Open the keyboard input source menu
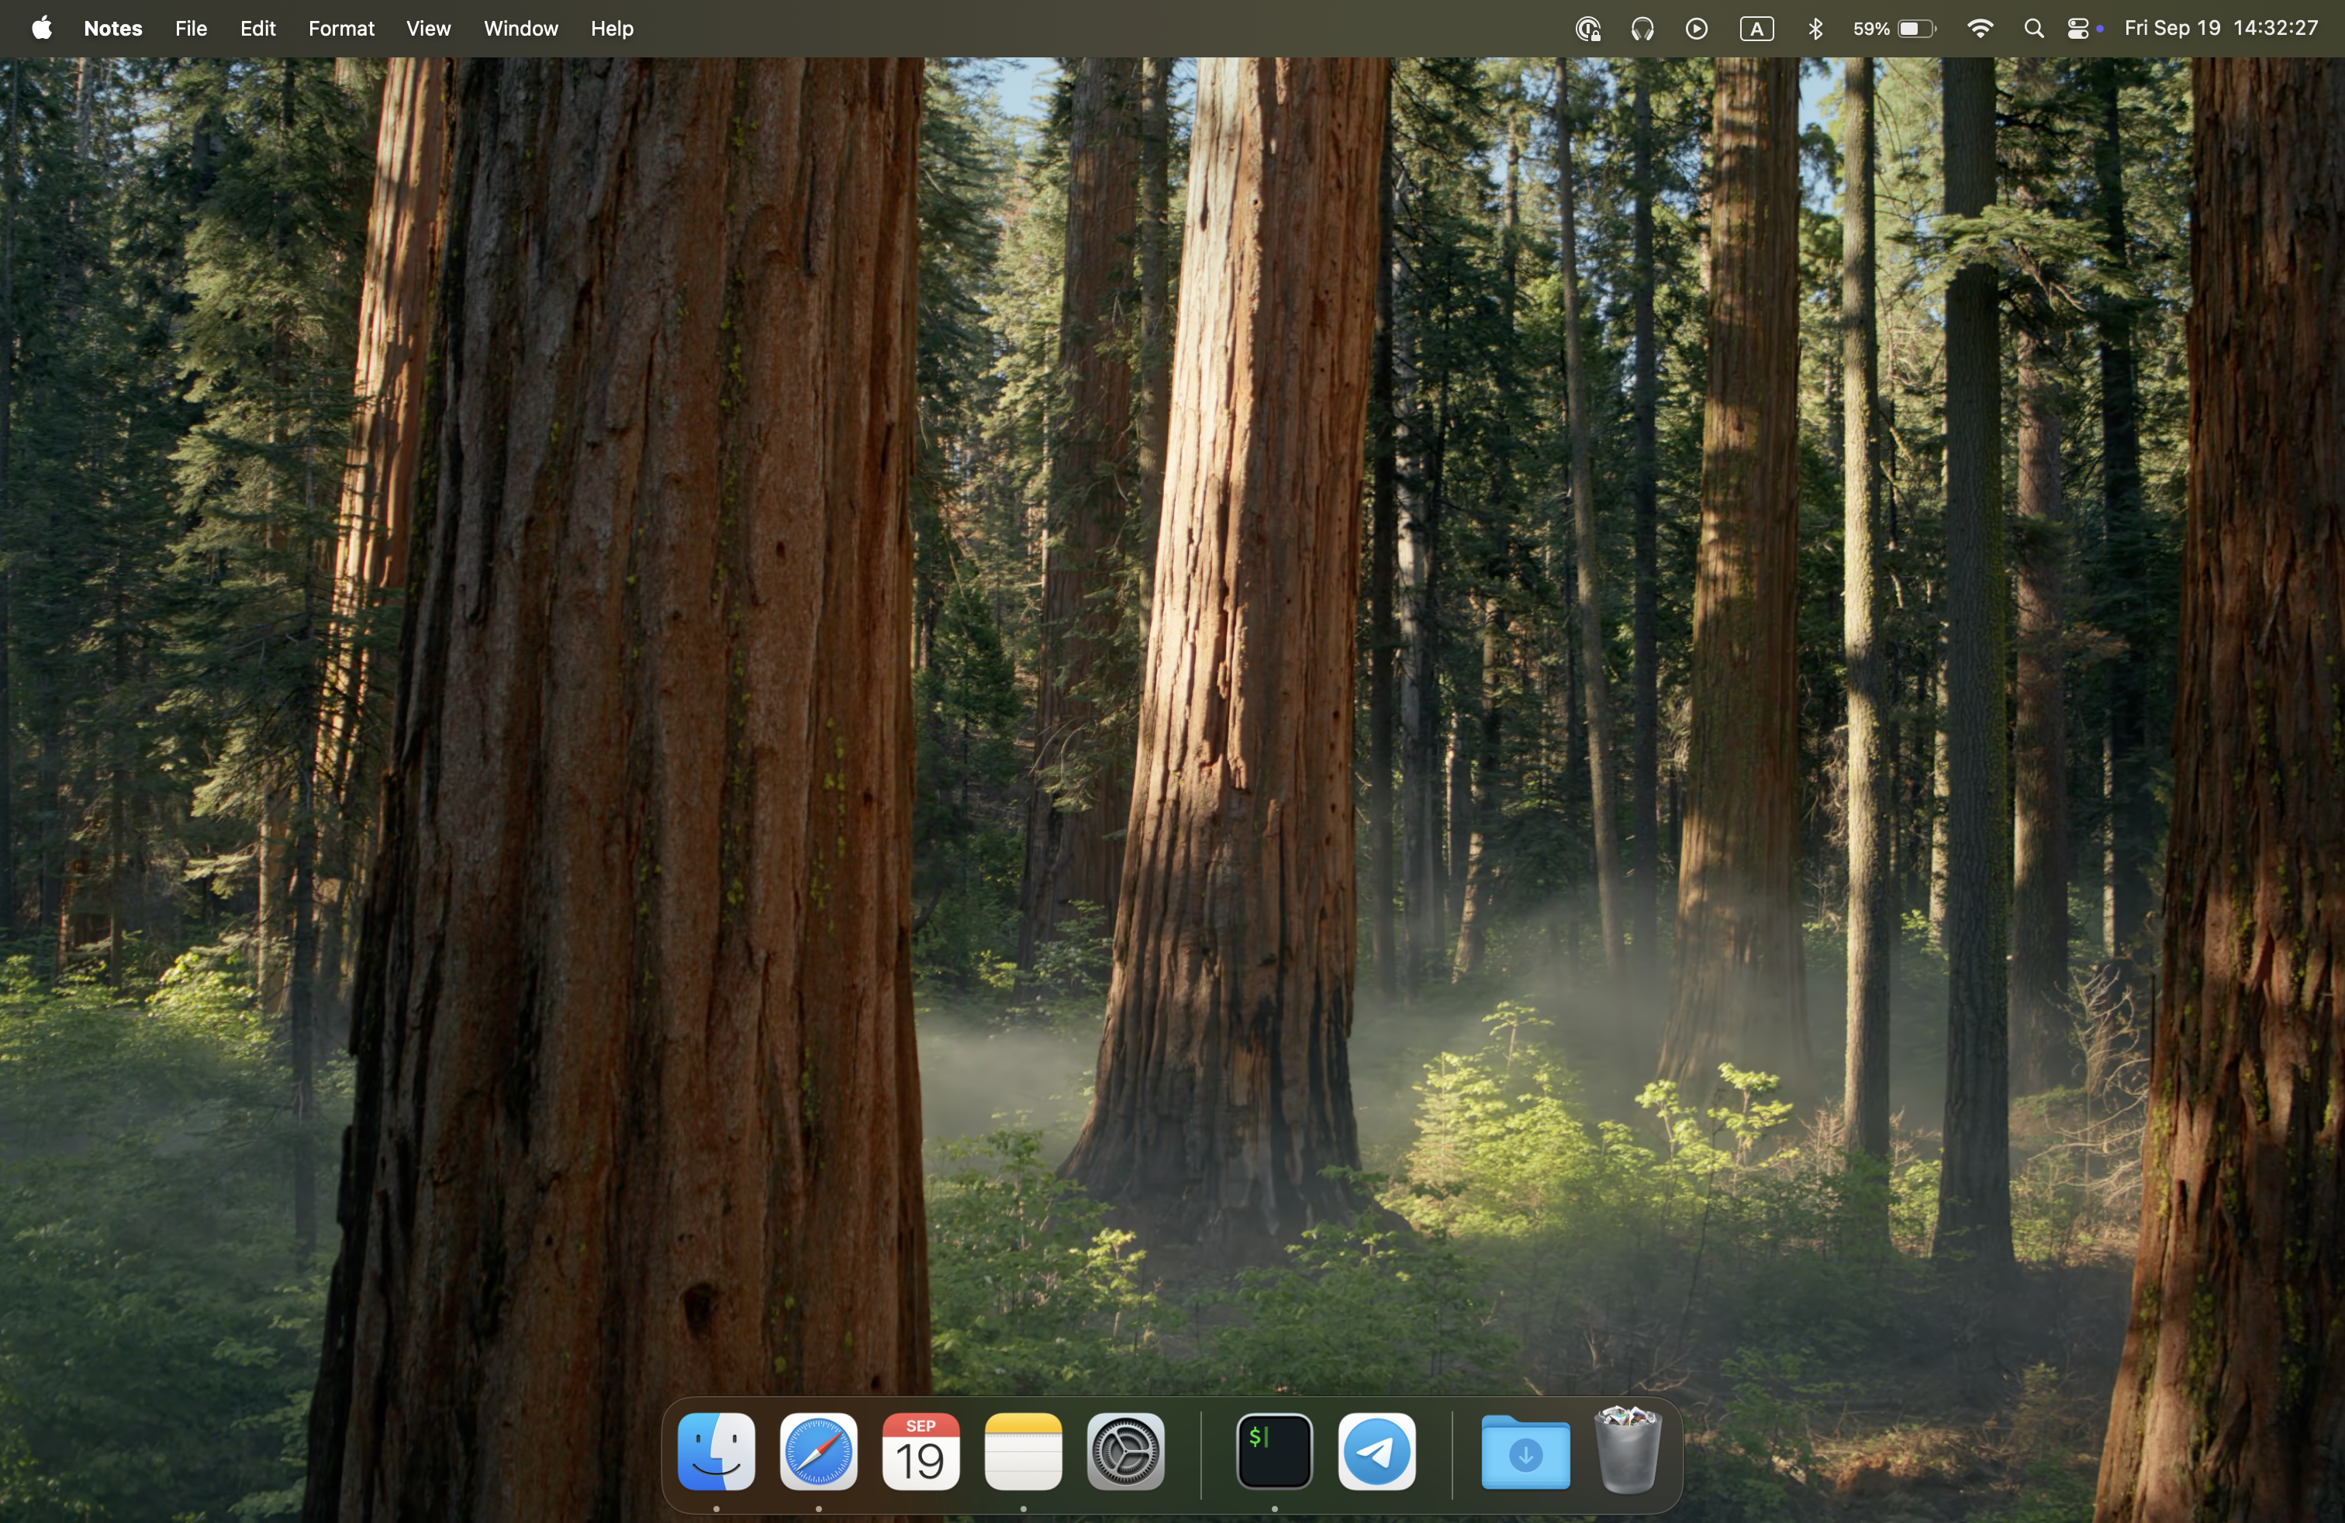The height and width of the screenshot is (1523, 2345). click(1758, 29)
